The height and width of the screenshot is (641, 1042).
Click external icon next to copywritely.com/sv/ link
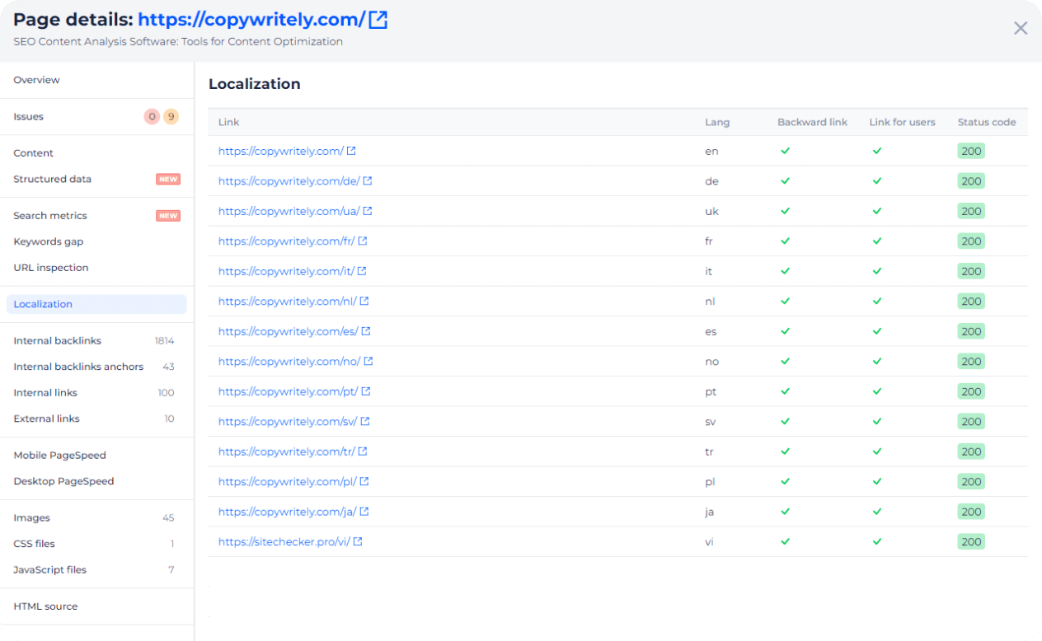click(365, 422)
